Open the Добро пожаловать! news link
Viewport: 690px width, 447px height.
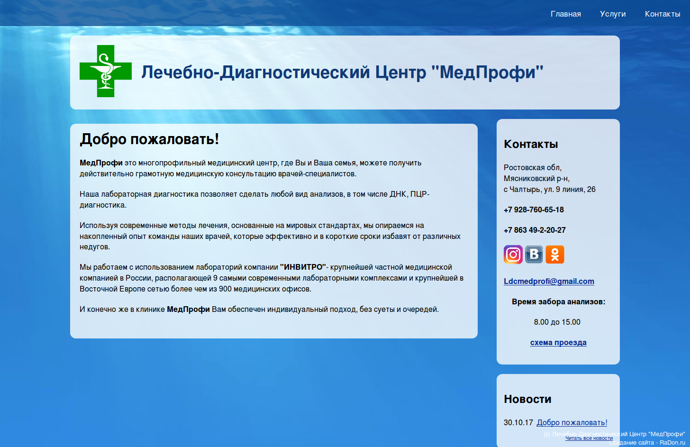tap(572, 422)
